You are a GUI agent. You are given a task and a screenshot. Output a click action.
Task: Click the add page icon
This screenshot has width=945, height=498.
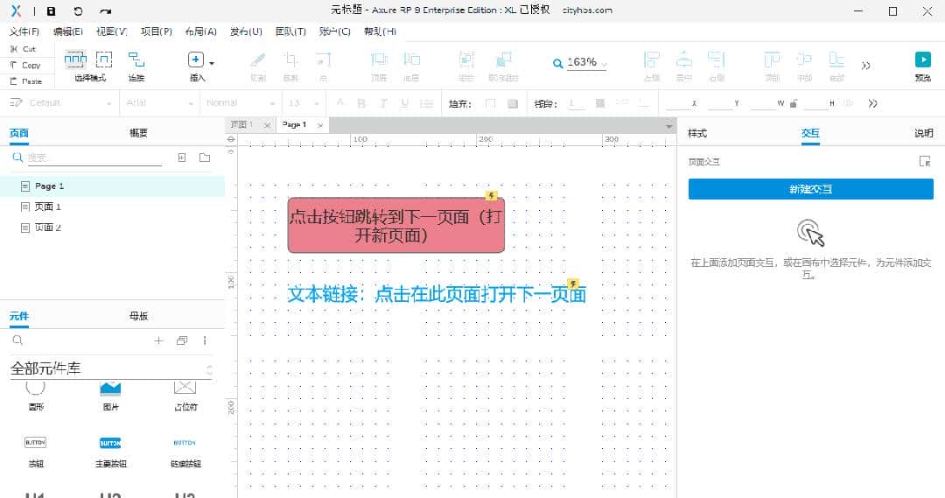pos(182,158)
